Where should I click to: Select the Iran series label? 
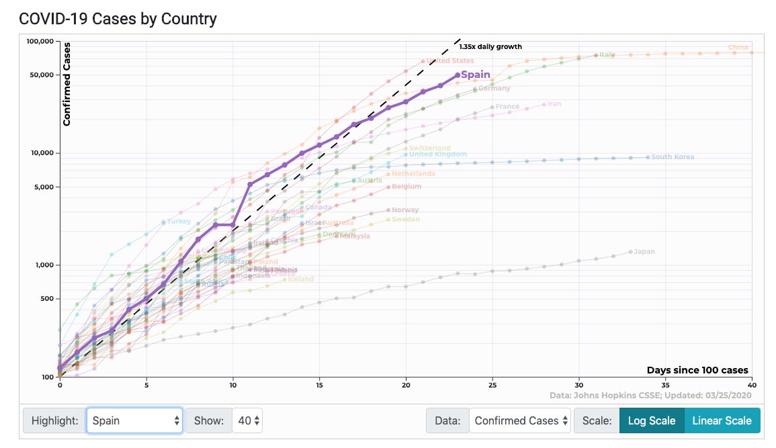point(554,104)
